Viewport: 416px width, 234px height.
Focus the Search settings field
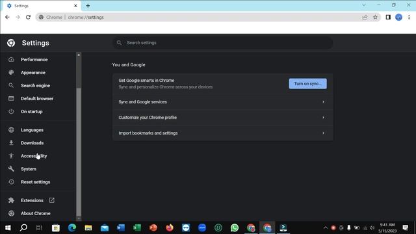(x=222, y=43)
